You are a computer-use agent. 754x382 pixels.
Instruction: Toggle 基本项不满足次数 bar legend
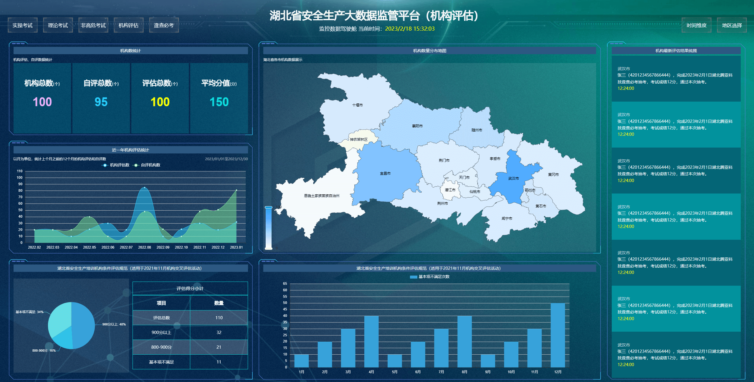pyautogui.click(x=430, y=277)
